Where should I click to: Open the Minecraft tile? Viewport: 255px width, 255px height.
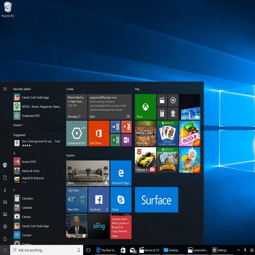click(x=145, y=133)
